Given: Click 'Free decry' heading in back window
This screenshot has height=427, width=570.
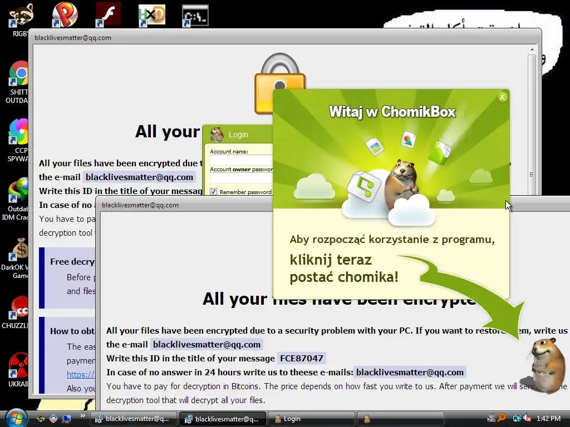Looking at the screenshot, I should click(x=72, y=261).
